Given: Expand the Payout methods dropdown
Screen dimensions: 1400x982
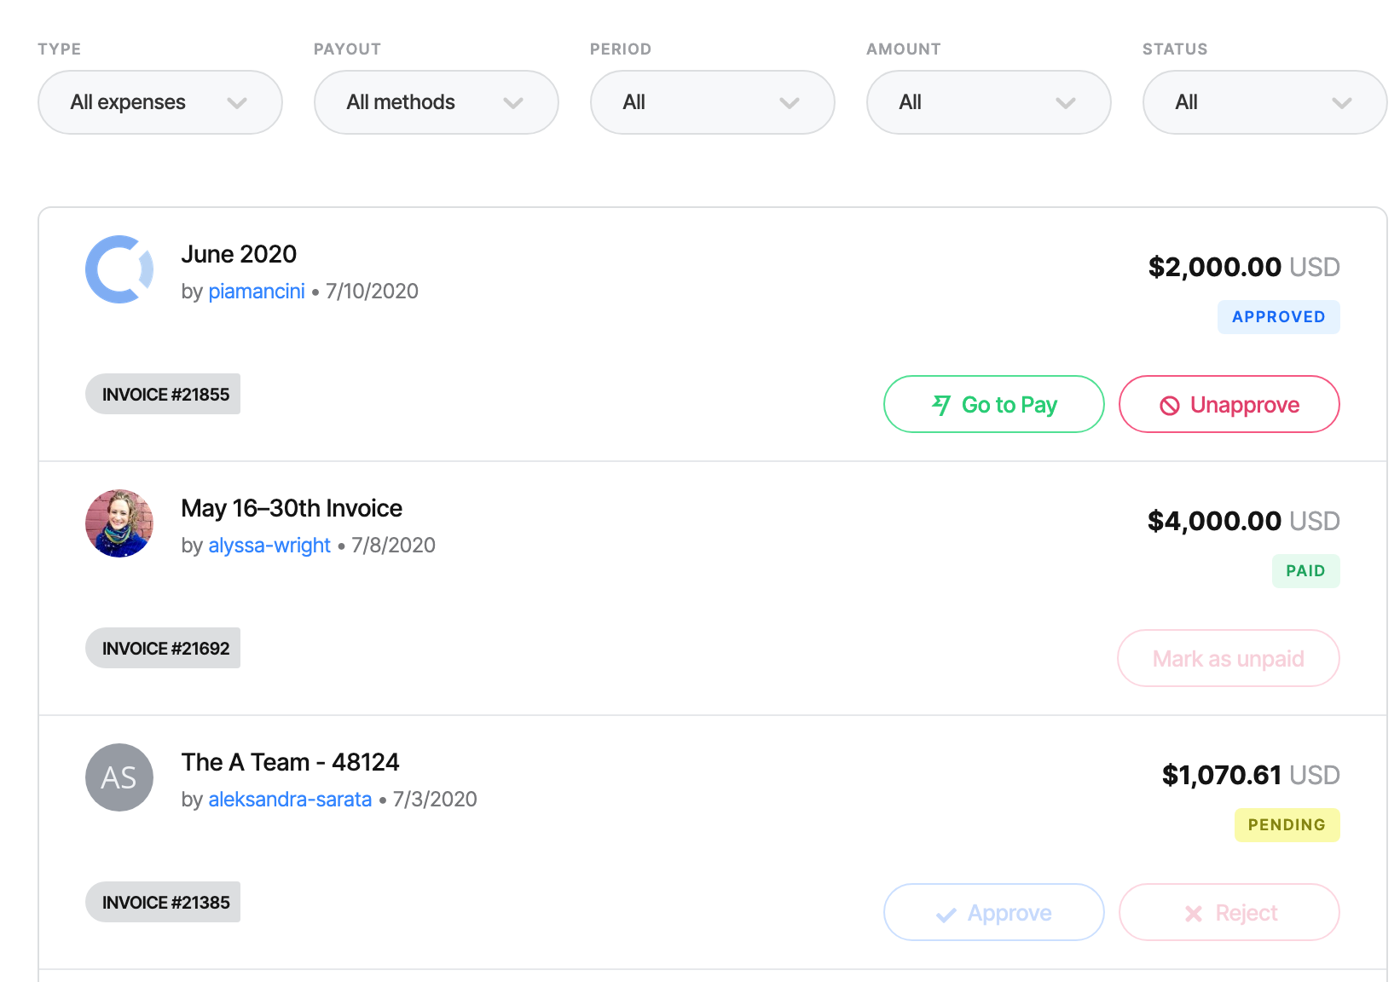Looking at the screenshot, I should click(436, 102).
